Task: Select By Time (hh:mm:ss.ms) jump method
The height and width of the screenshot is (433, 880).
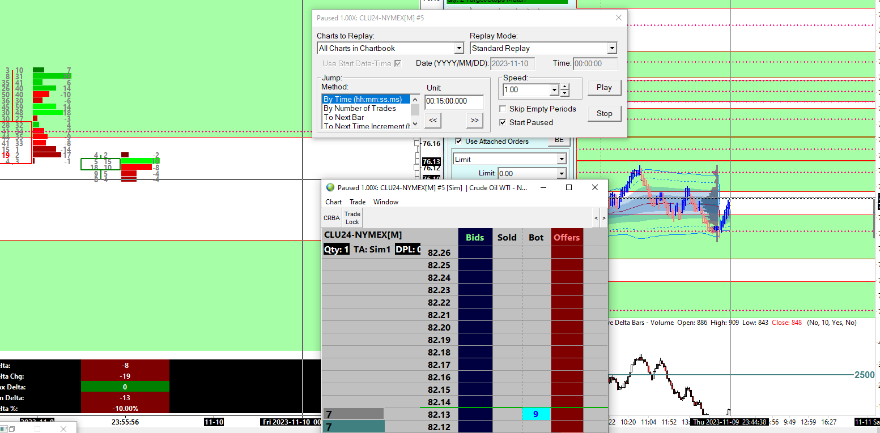Action: [x=366, y=100]
